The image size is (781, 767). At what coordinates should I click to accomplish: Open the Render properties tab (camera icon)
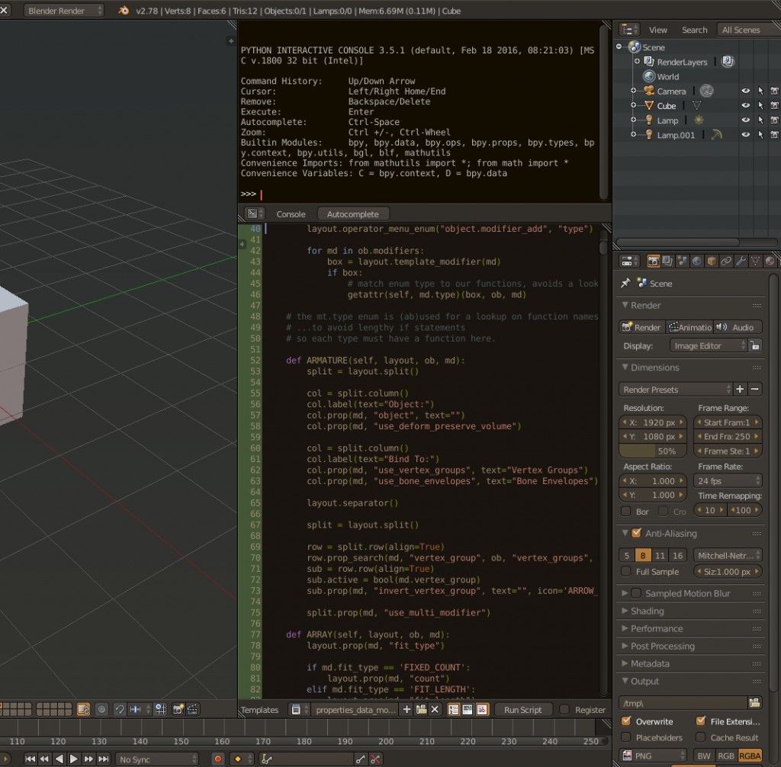653,261
